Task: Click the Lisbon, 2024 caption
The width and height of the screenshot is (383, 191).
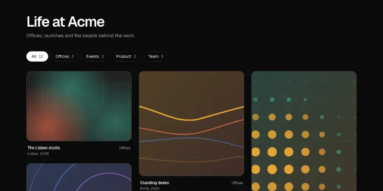Action: [38, 154]
